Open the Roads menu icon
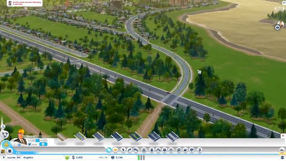This screenshot has height=161, width=286. [109, 150]
